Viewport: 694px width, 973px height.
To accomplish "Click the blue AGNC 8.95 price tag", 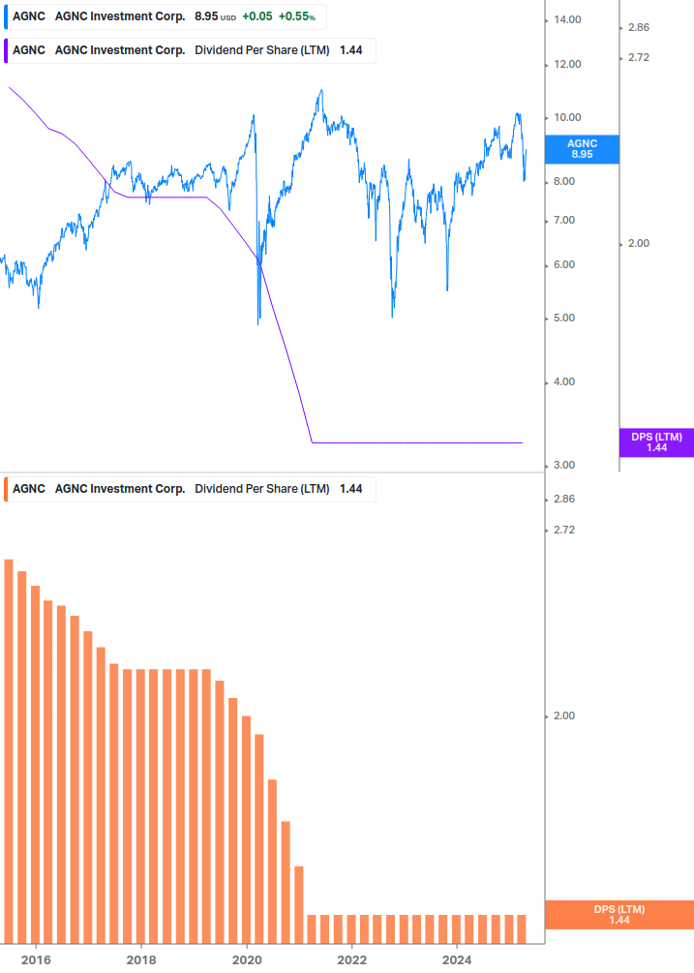I will pyautogui.click(x=582, y=149).
